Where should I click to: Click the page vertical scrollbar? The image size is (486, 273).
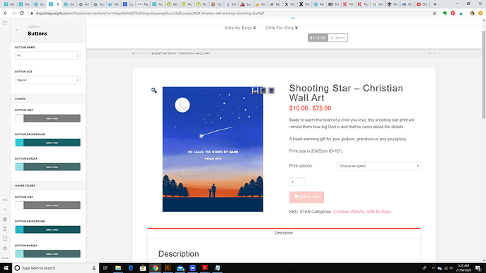point(484,75)
